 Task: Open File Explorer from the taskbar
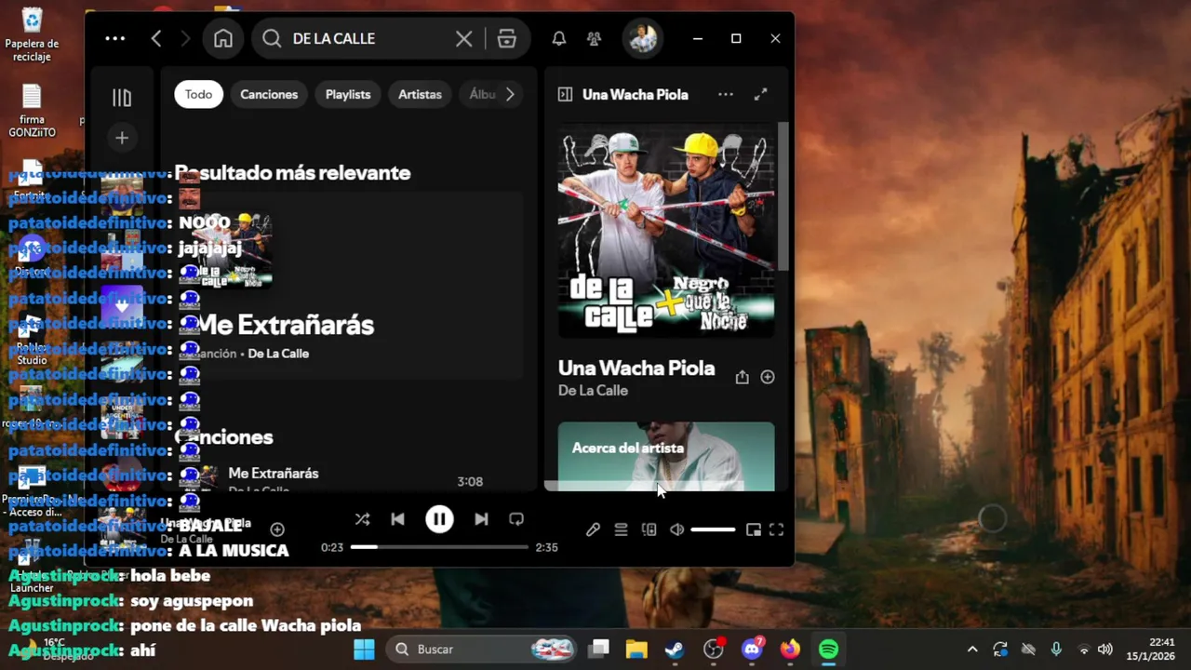pyautogui.click(x=636, y=650)
